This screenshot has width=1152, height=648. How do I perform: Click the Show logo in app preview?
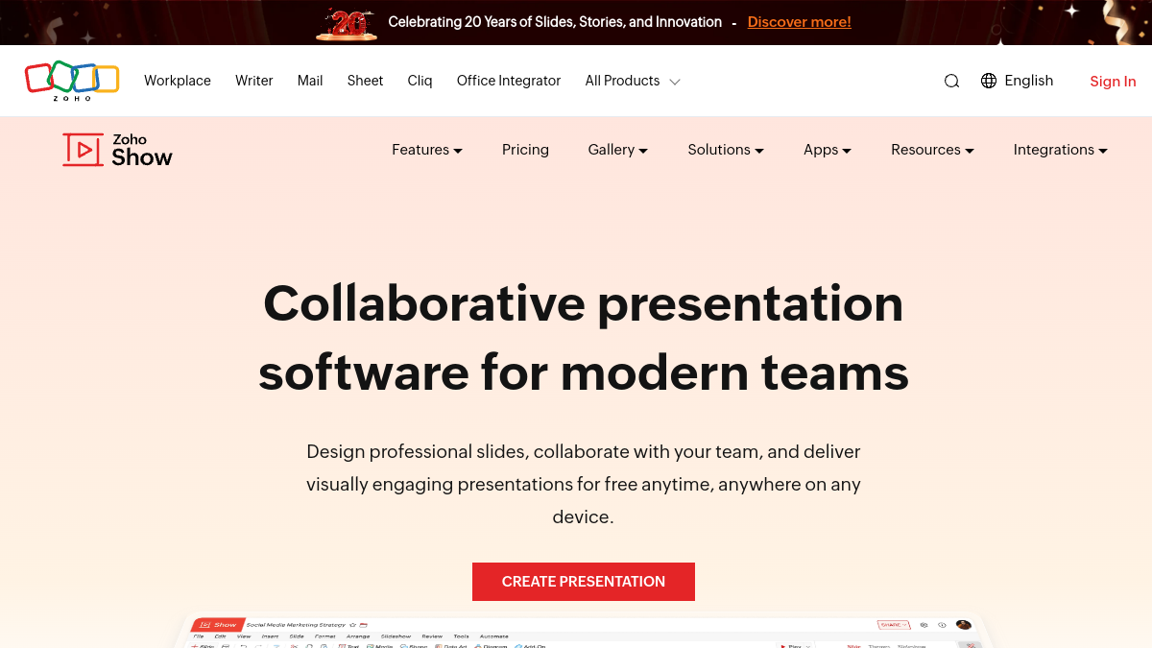click(x=219, y=625)
